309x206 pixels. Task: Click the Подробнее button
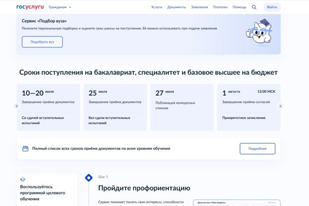[257, 149]
